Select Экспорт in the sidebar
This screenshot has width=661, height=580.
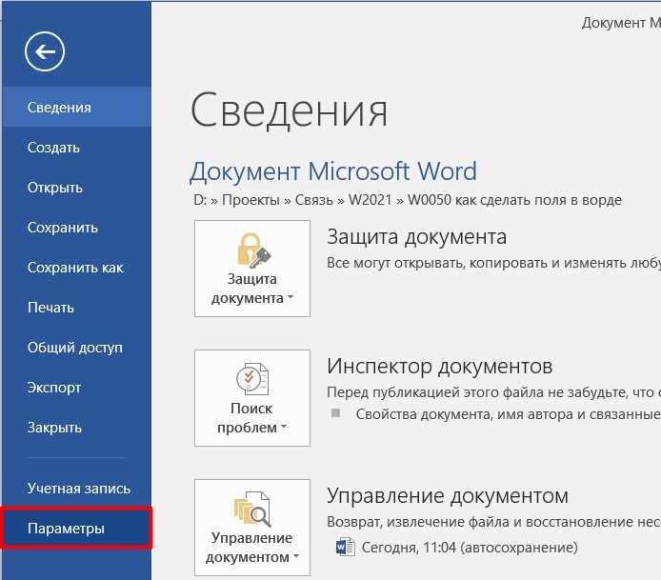point(76,388)
